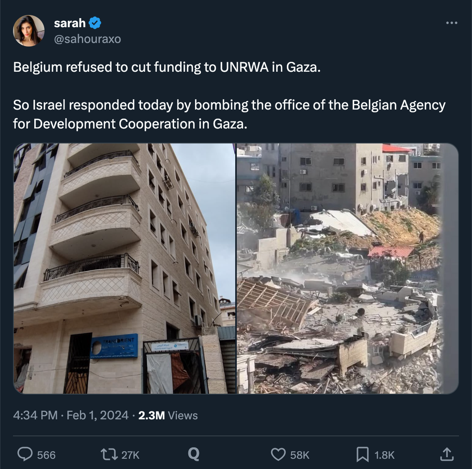Click the 27K reposts count
Viewport: 472px width, 469px height.
130,455
